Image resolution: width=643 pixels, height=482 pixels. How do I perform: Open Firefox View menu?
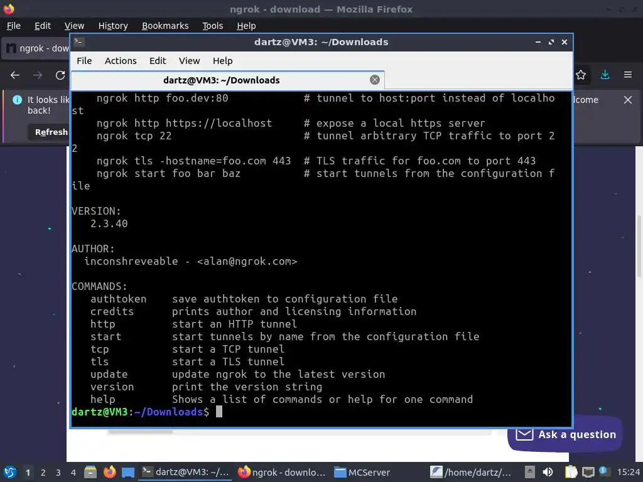(x=74, y=26)
